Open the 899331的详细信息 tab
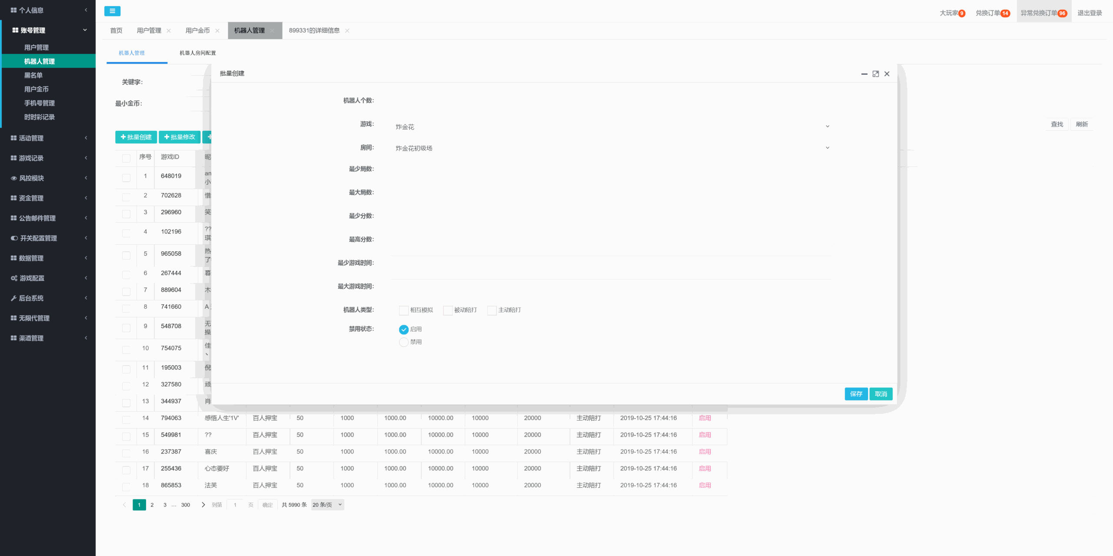This screenshot has height=556, width=1113. click(314, 30)
